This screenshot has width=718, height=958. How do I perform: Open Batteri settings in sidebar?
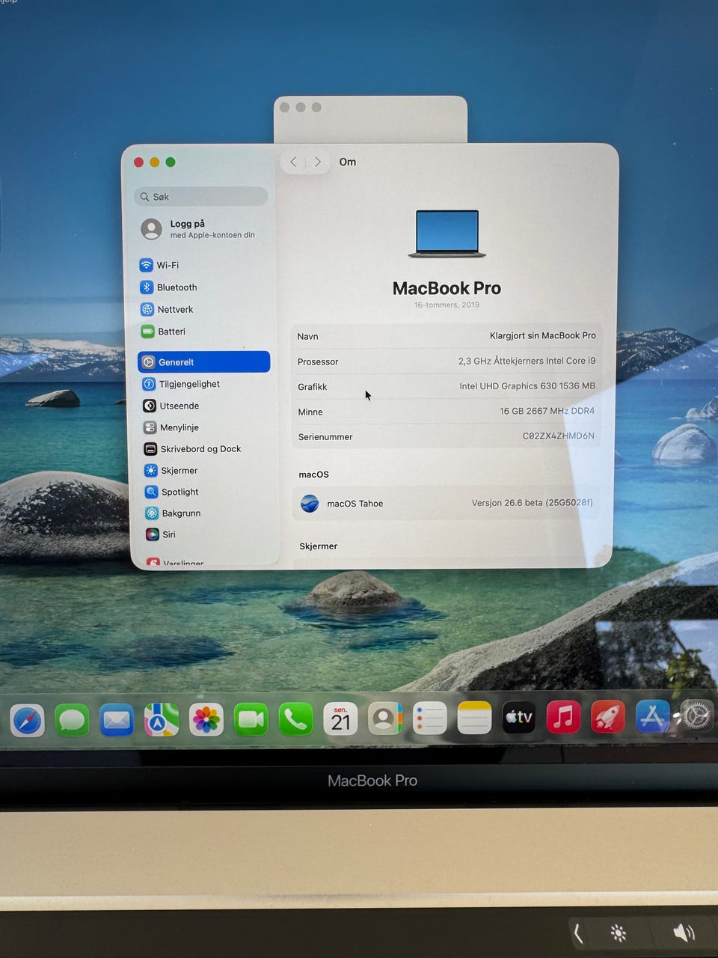(x=163, y=332)
